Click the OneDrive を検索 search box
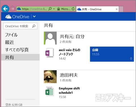Image resolution: width=136 pixels, height=107 pixels. pyautogui.click(x=20, y=26)
